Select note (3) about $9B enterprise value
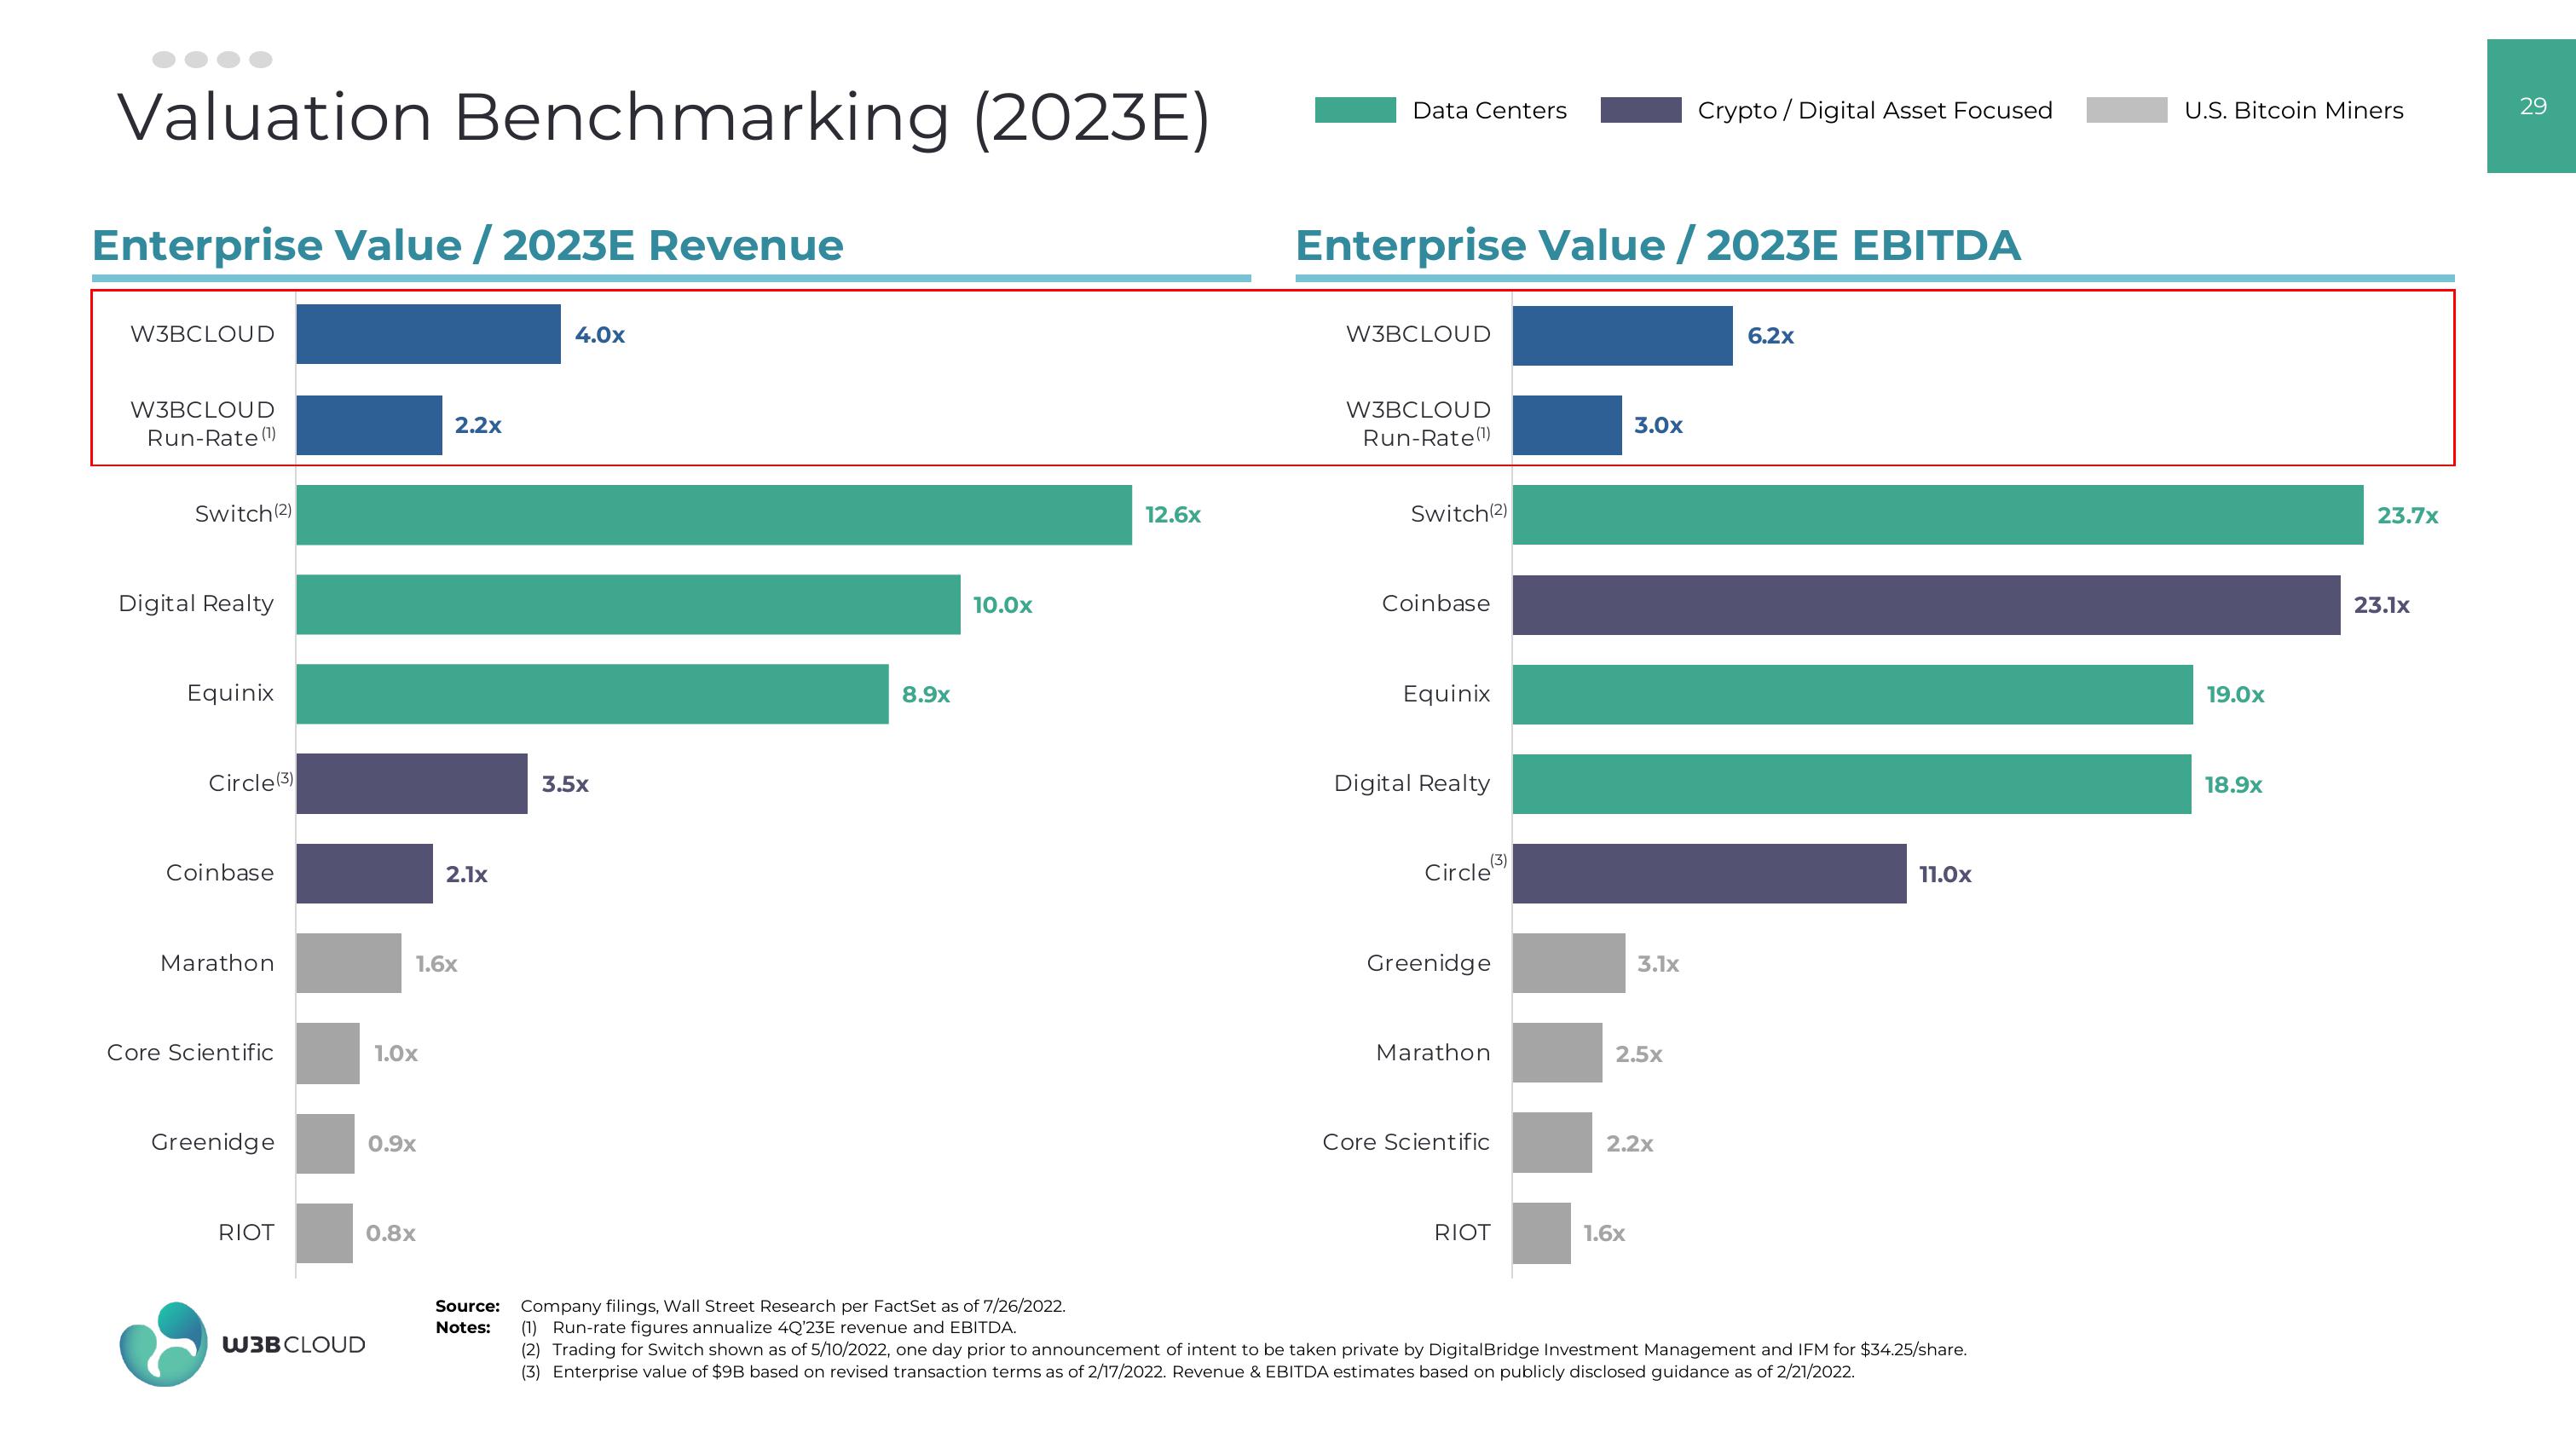This screenshot has height=1449, width=2576. coord(1187,1372)
